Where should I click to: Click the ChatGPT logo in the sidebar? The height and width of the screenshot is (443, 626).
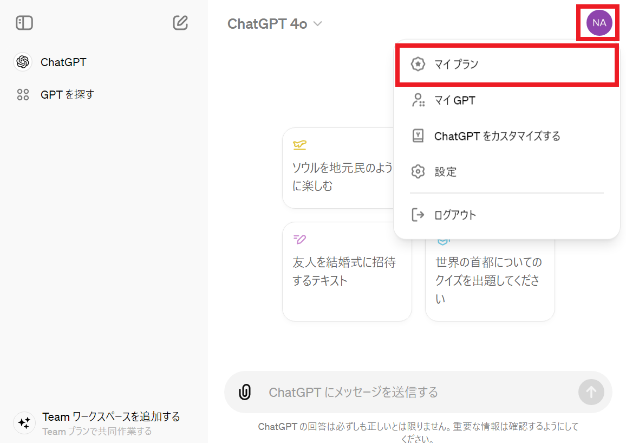22,62
